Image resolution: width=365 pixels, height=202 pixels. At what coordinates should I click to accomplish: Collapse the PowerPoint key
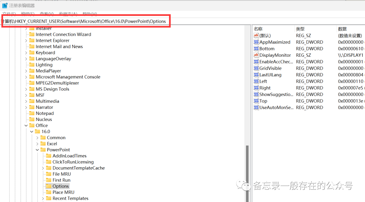[x=37, y=150]
